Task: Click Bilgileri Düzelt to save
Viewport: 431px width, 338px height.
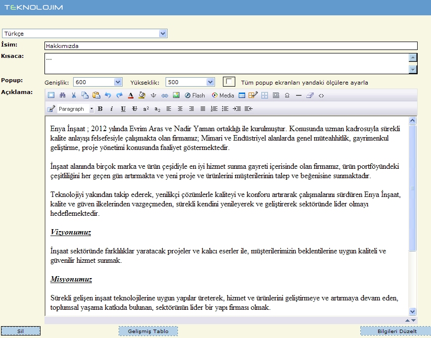Action: (396, 331)
